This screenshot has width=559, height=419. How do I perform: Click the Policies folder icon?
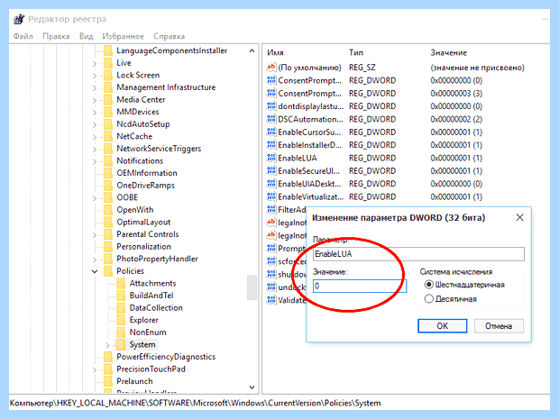108,271
